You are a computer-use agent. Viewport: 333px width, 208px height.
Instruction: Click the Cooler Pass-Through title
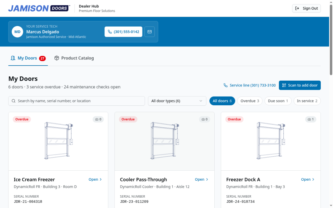[x=143, y=179]
